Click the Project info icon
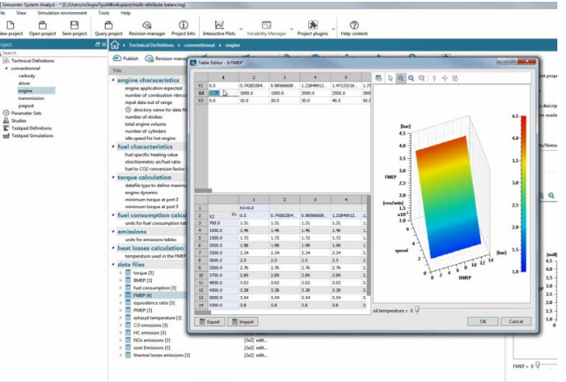 tap(183, 25)
